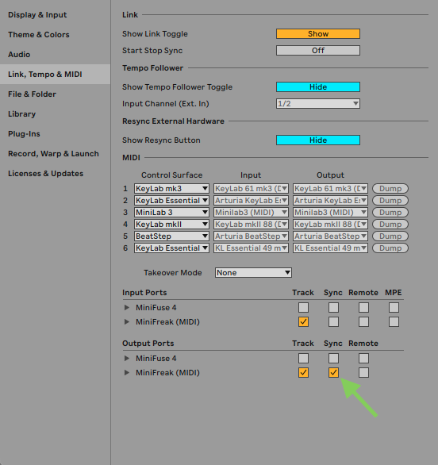
Task: Expand MiniFreak (MIDI) input port triangle
Action: click(127, 321)
